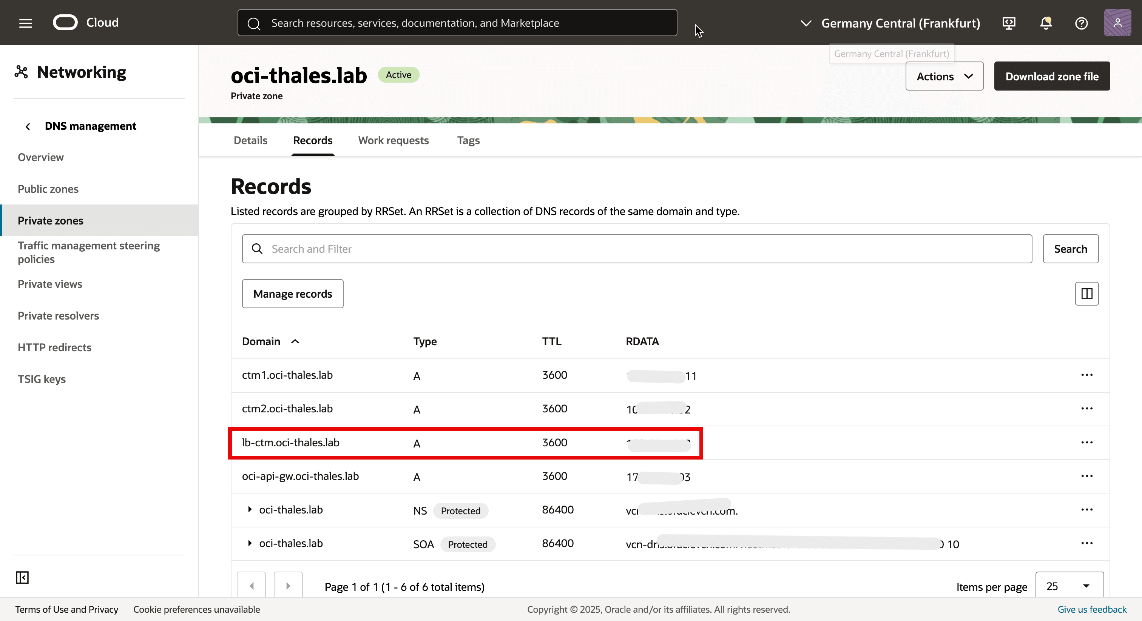This screenshot has height=621, width=1142.
Task: Open the Cloud Shell developer tools icon
Action: 1009,23
